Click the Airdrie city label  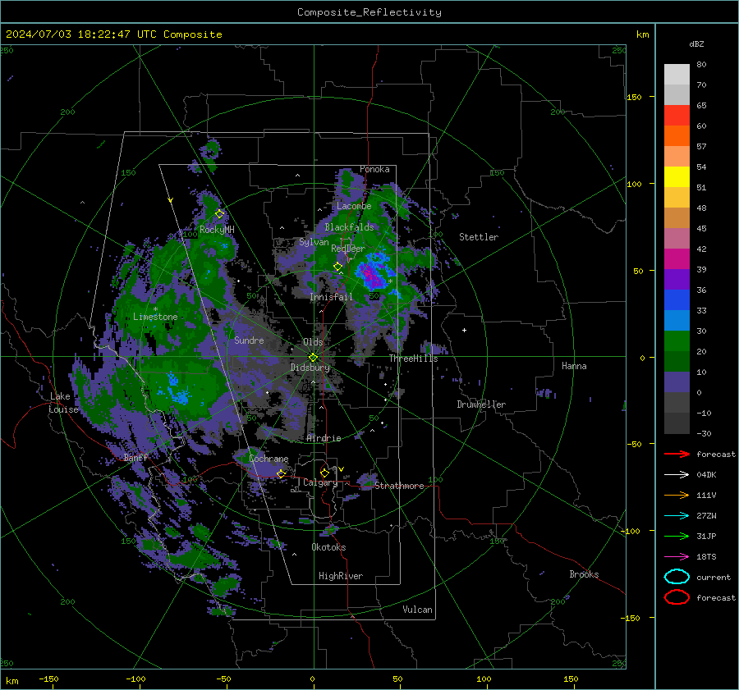(x=324, y=438)
